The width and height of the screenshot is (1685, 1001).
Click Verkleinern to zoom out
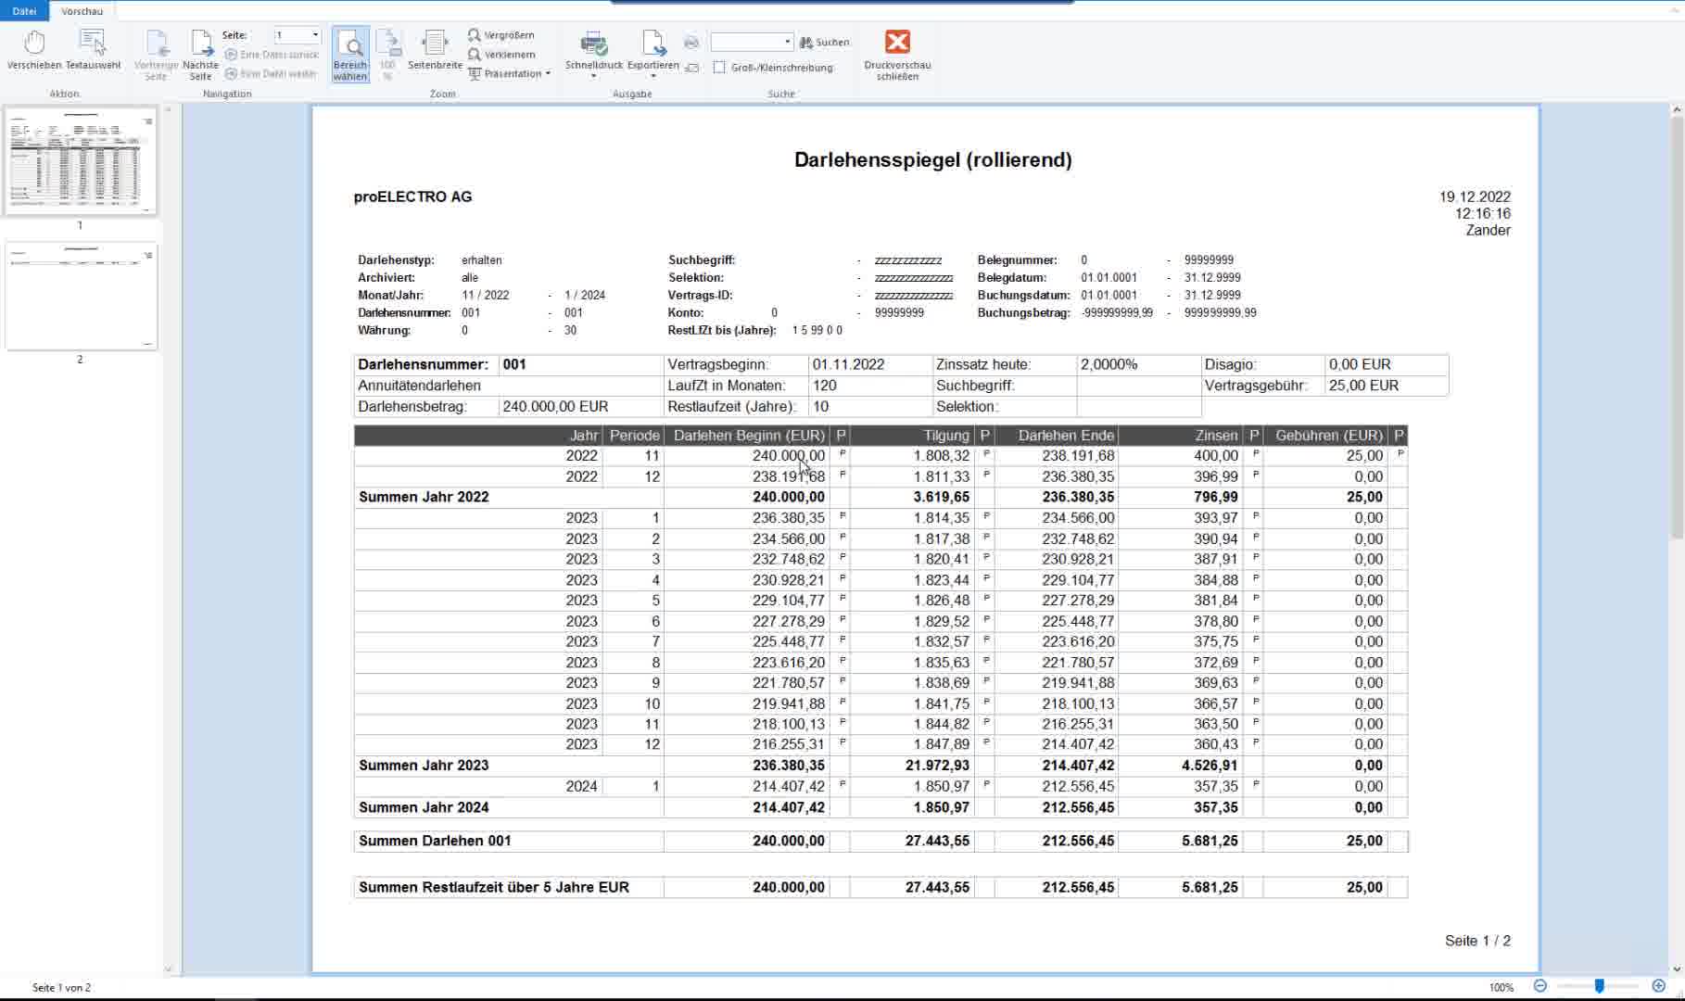point(501,55)
